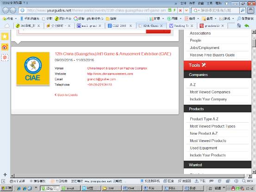Open Companies A-Z link

193,85
